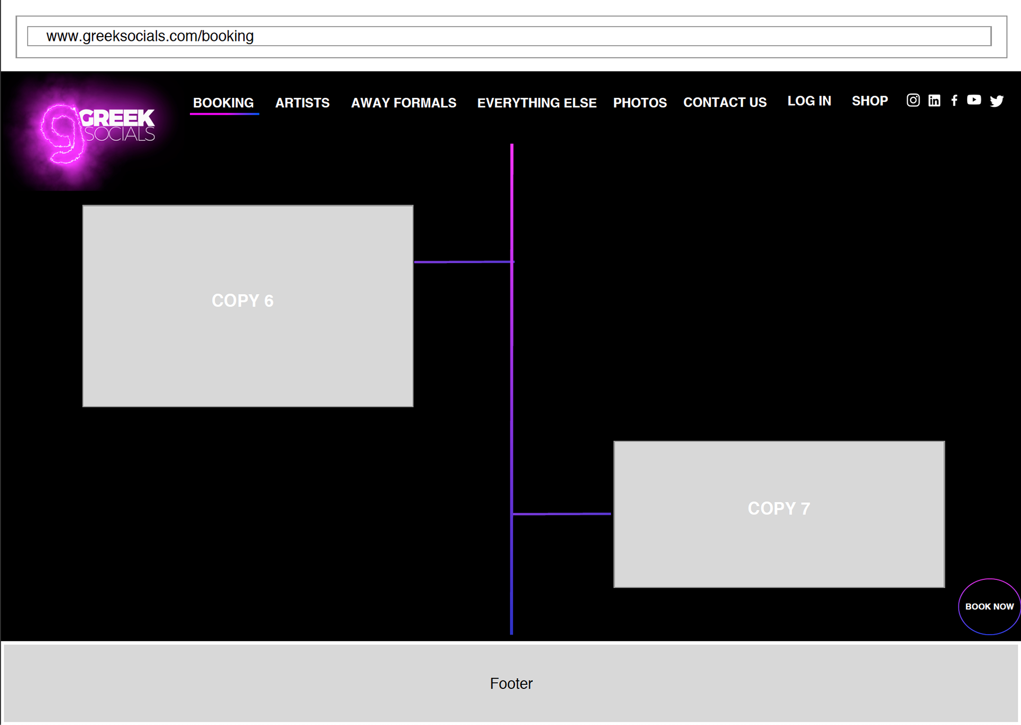Open the EVERYTHING ELSE menu item
Viewport: 1021px width, 725px height.
[537, 103]
